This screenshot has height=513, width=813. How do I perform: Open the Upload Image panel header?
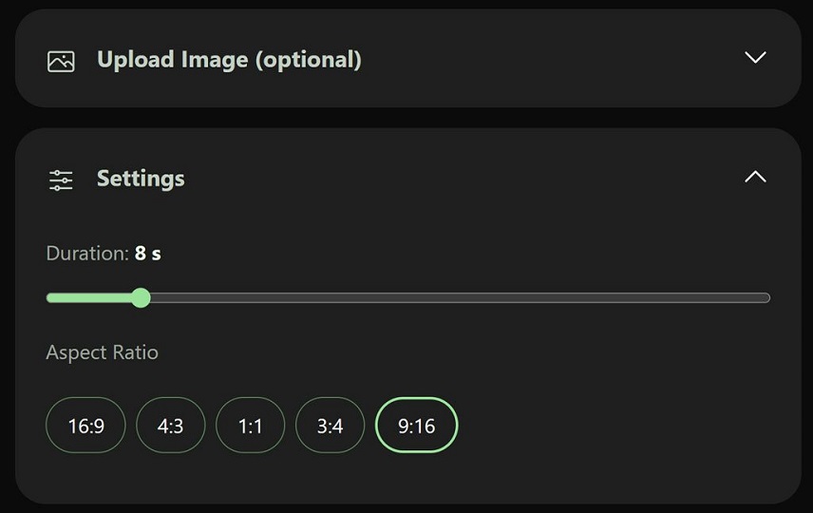[x=408, y=58]
